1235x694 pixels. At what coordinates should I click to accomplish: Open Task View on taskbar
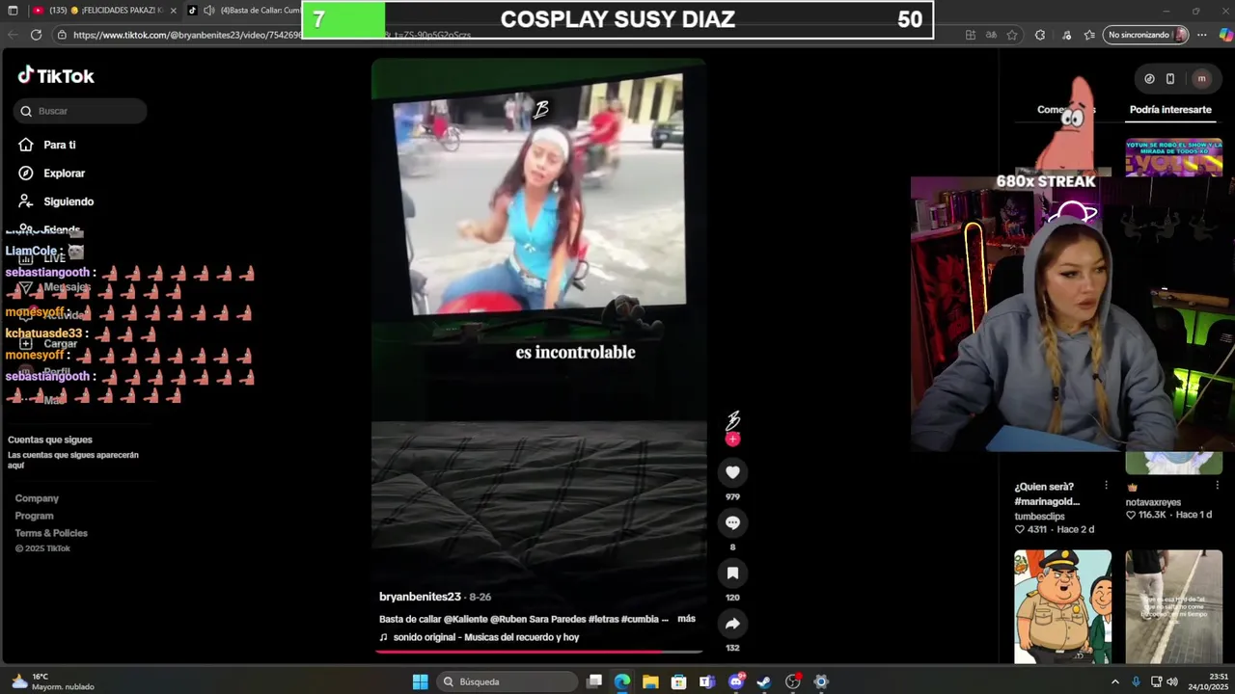[594, 681]
